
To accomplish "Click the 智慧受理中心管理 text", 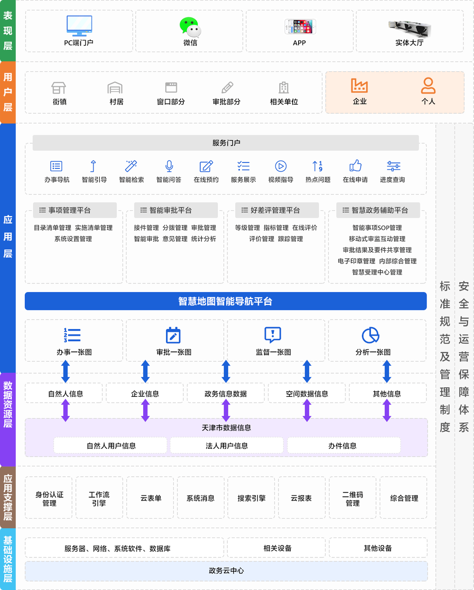I will [377, 272].
